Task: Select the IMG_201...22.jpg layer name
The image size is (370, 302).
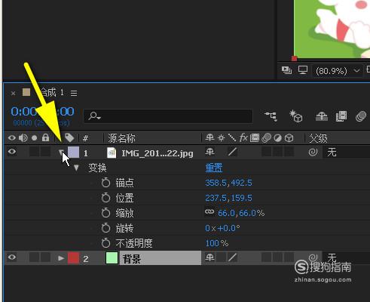Action: [157, 153]
